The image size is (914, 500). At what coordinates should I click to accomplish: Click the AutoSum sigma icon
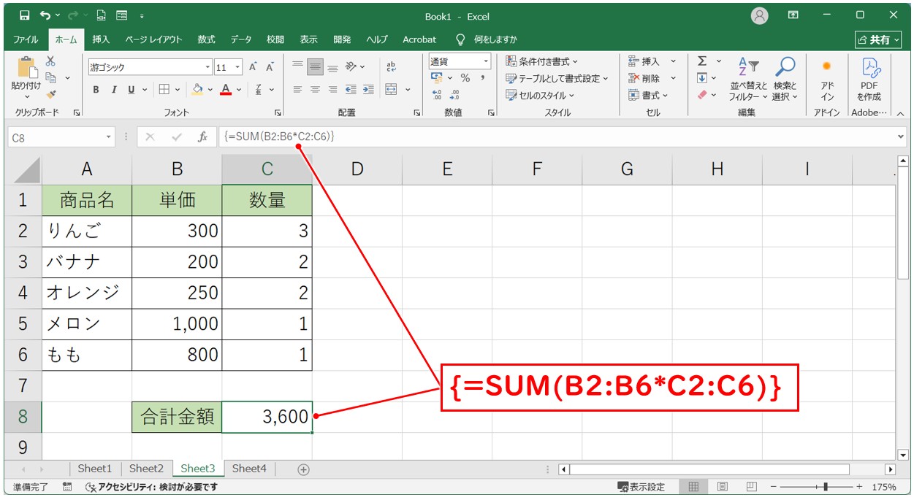(702, 61)
